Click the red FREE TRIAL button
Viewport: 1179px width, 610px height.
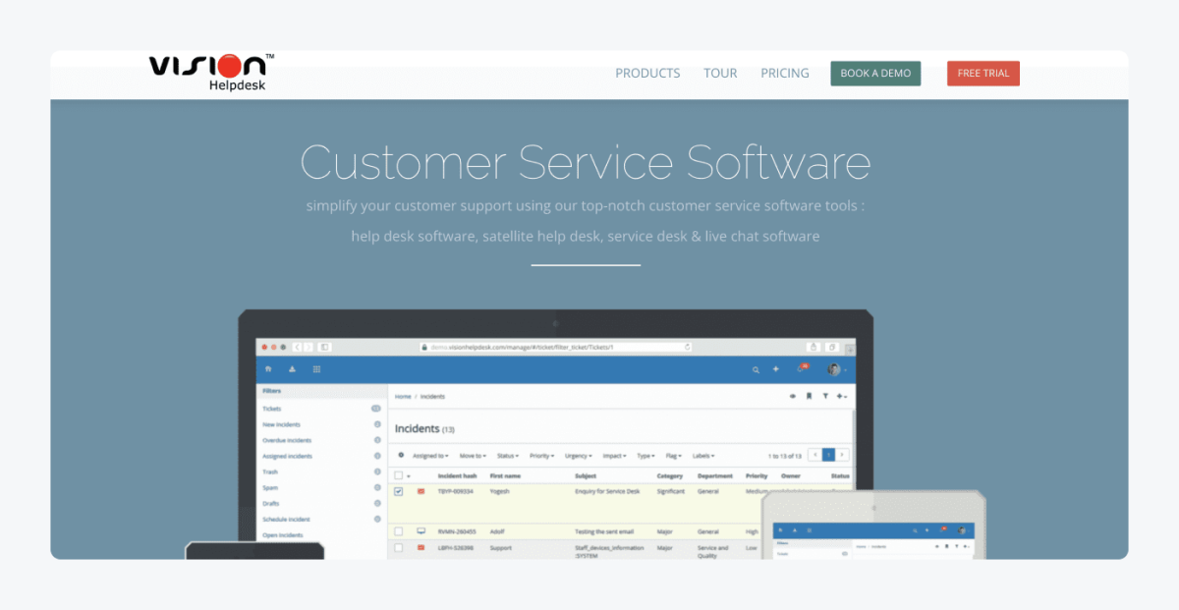(x=982, y=73)
